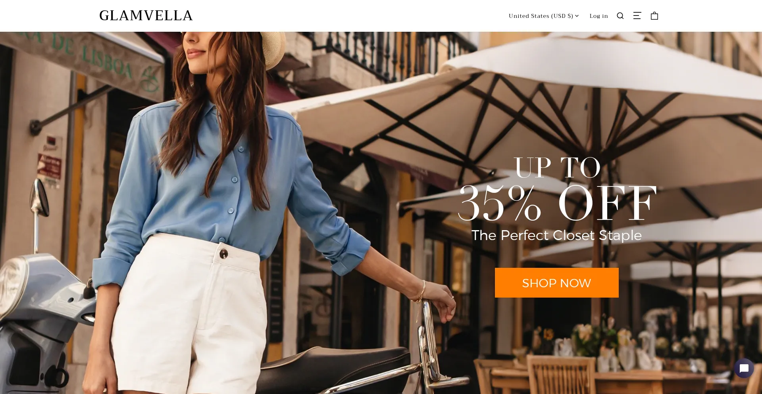Image resolution: width=762 pixels, height=394 pixels.
Task: Open the shopping bag cart icon
Action: [x=654, y=16]
